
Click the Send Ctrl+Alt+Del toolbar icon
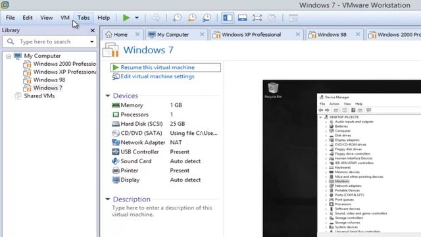click(156, 18)
